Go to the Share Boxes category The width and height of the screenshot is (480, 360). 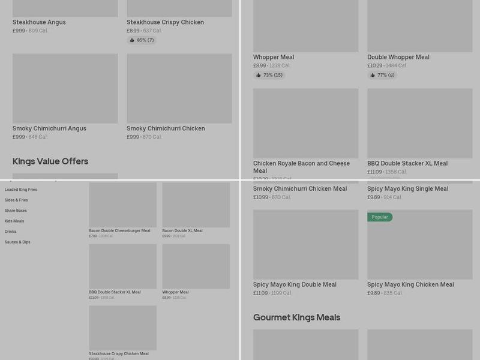click(x=16, y=211)
